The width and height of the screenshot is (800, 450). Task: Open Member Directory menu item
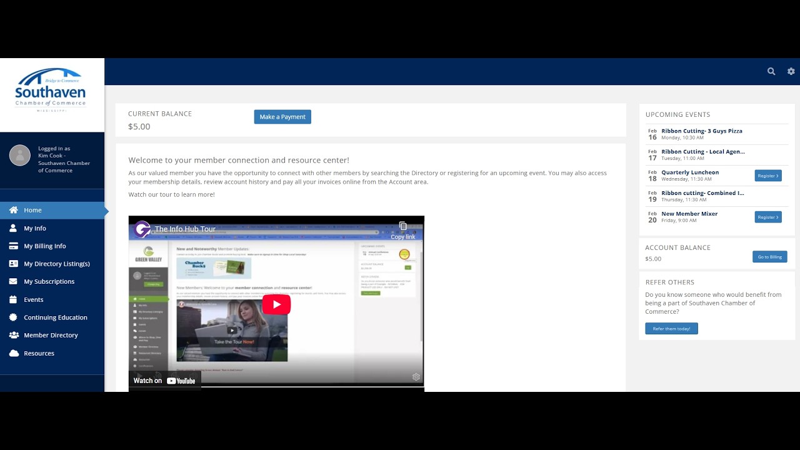[52, 335]
